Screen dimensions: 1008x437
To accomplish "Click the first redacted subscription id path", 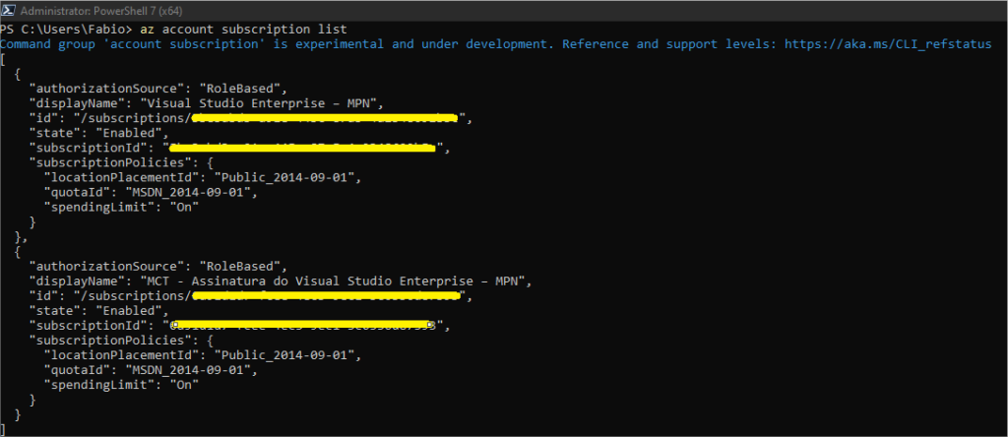I will point(325,118).
